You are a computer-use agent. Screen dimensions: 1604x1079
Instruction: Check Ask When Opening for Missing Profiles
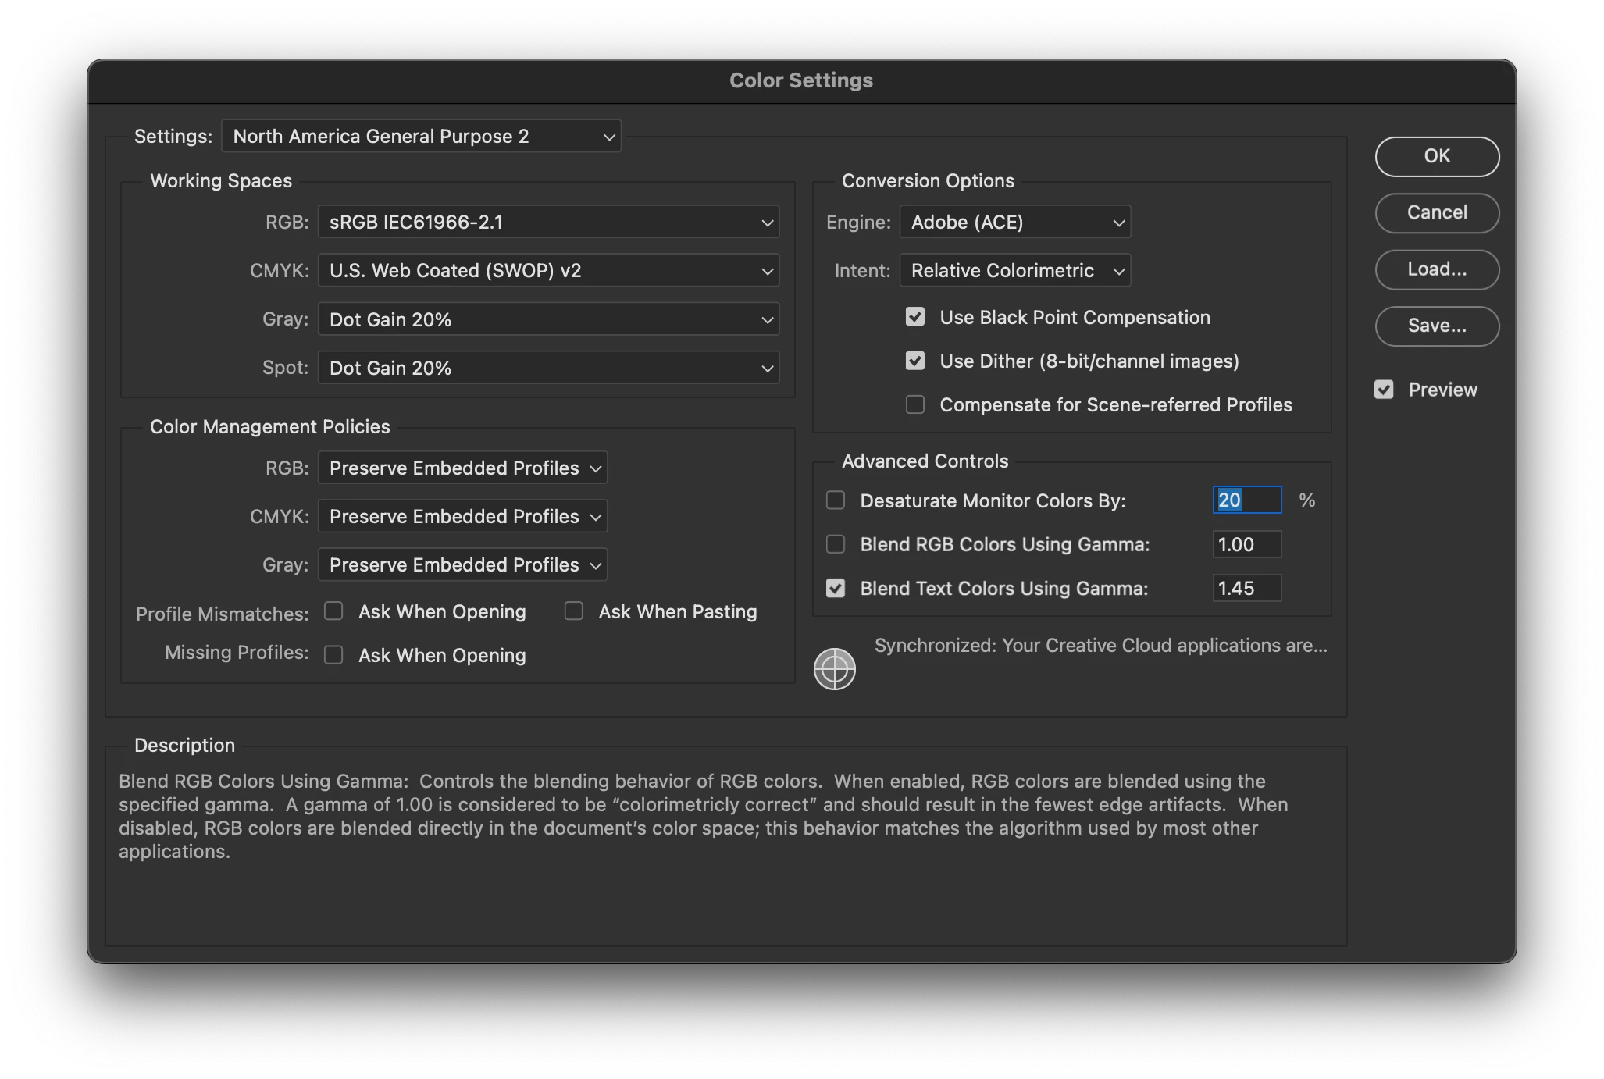pyautogui.click(x=333, y=655)
